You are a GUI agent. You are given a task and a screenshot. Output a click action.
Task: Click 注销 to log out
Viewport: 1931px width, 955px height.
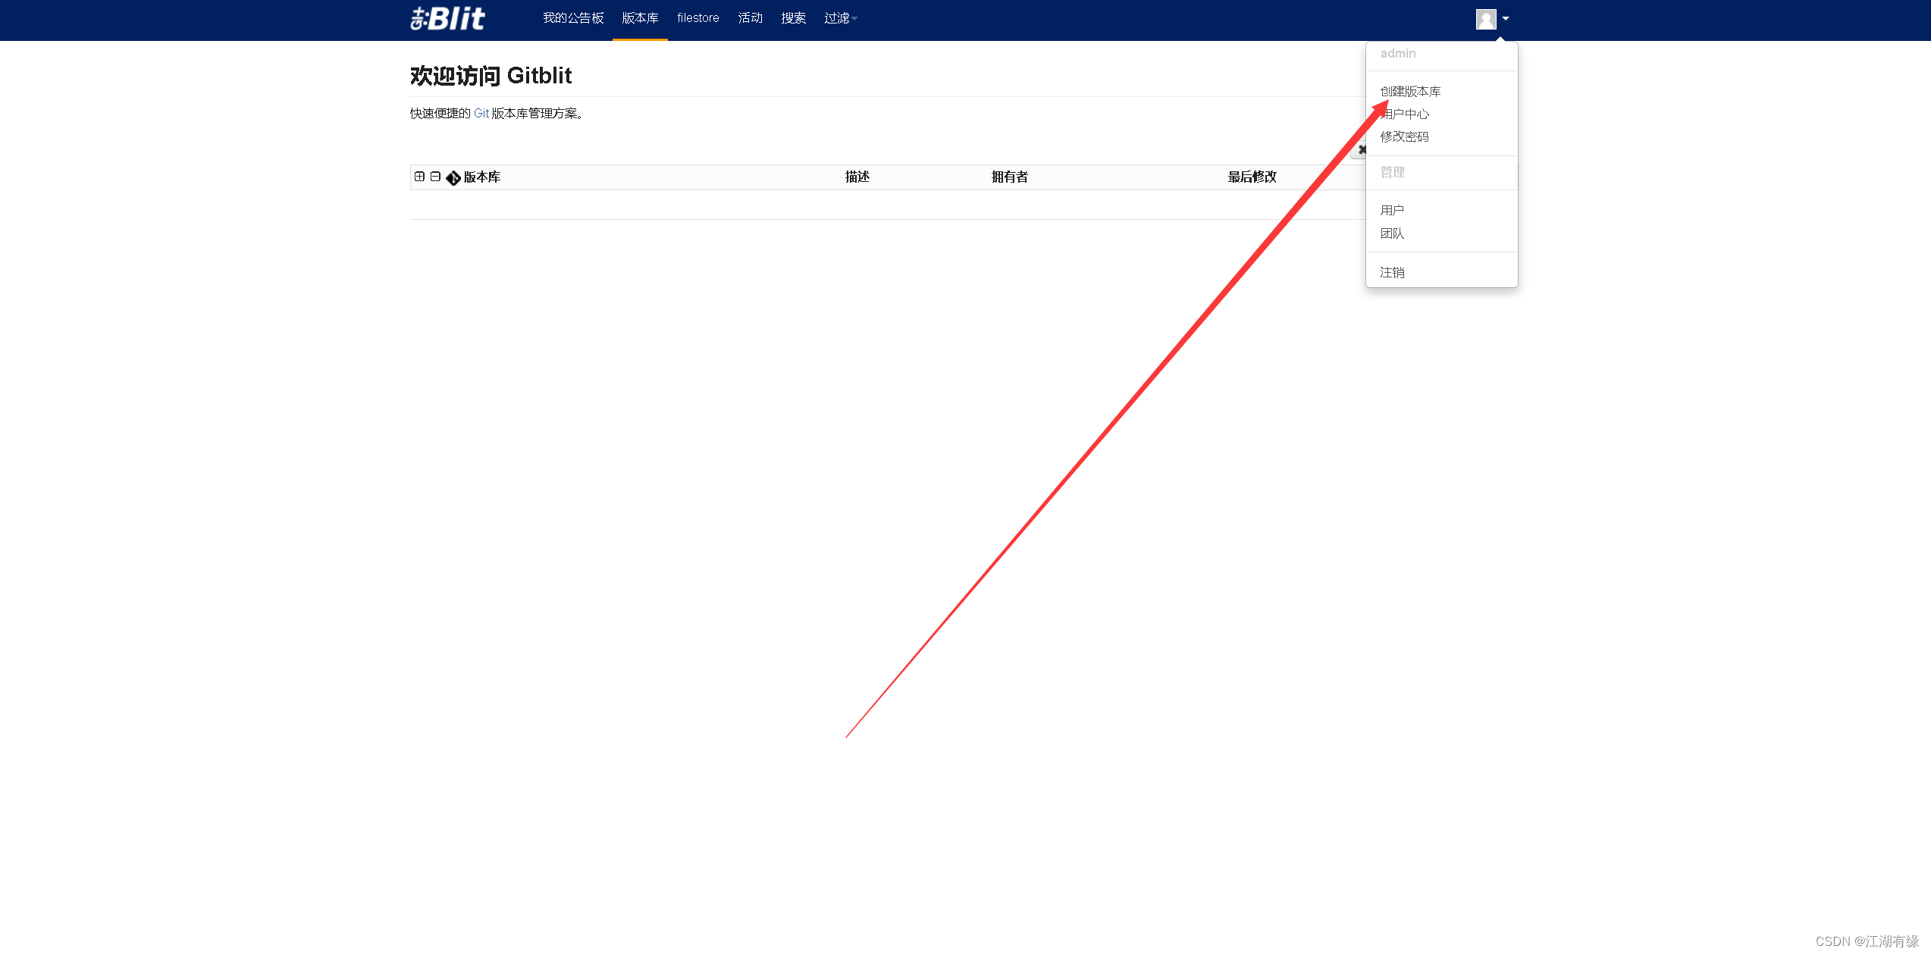click(x=1392, y=273)
